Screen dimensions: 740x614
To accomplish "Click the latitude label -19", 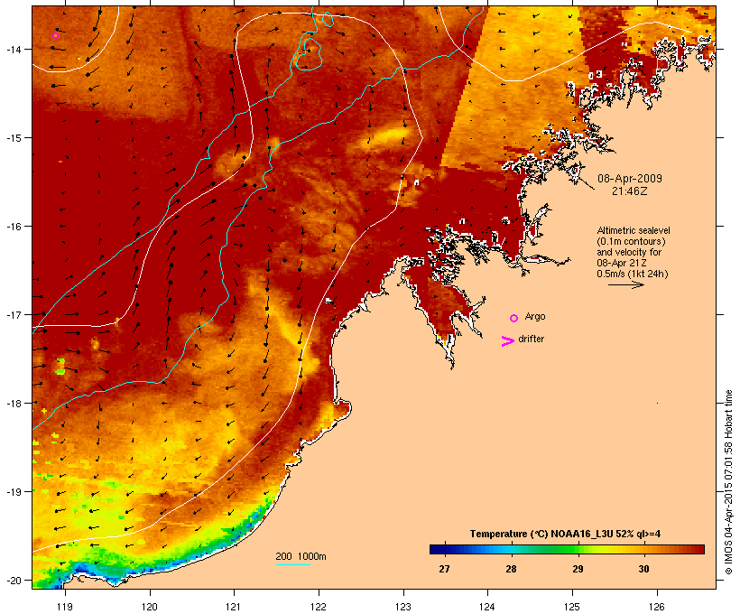I will pos(13,492).
